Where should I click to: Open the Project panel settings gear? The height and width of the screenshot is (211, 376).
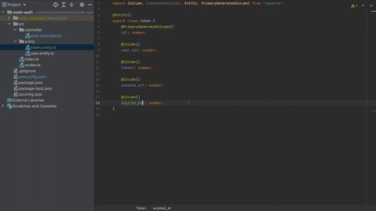click(82, 5)
